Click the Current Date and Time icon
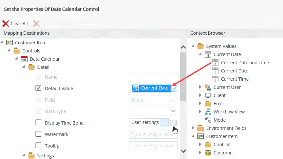 point(215,63)
